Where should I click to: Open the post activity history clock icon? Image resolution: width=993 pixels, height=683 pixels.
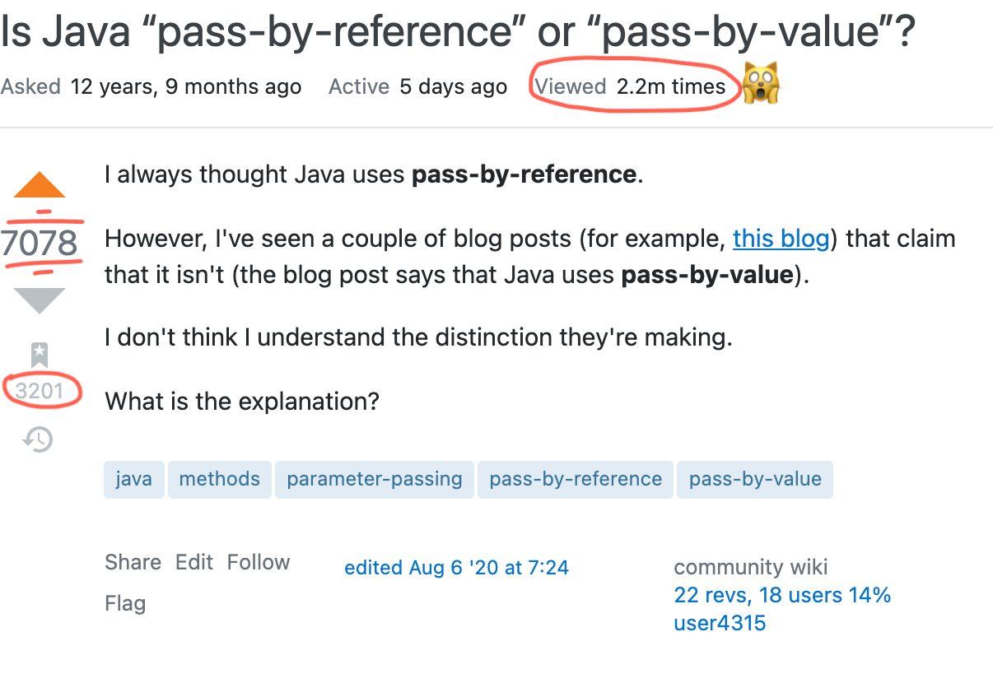point(39,440)
